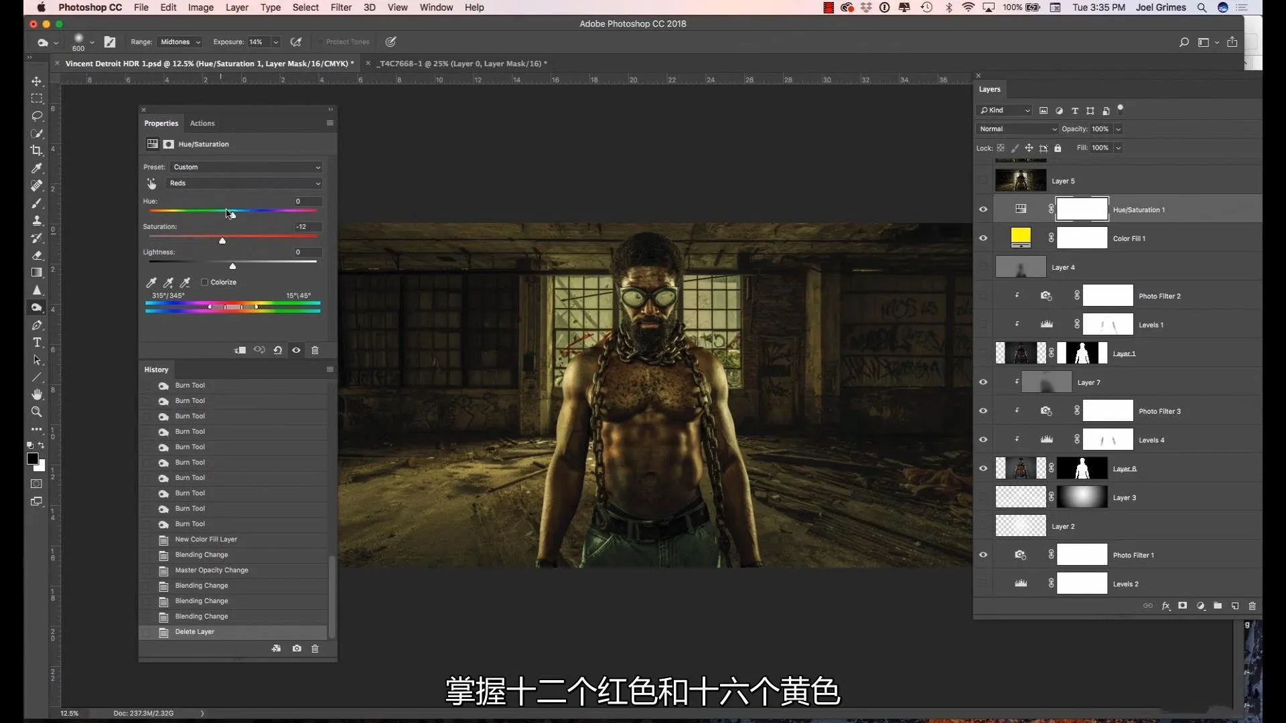Open the Preset Custom dropdown
Image resolution: width=1286 pixels, height=723 pixels.
(246, 167)
